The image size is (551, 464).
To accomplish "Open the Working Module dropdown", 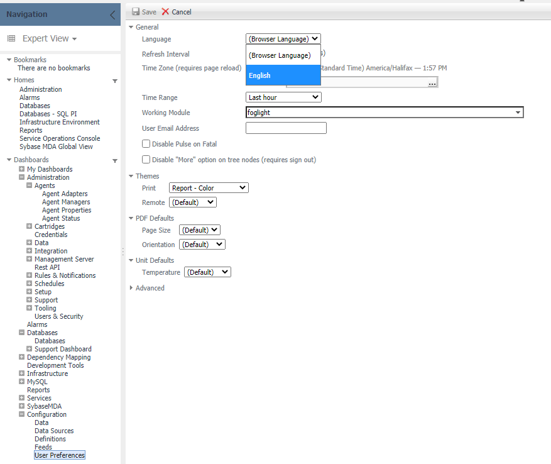I will coord(518,112).
